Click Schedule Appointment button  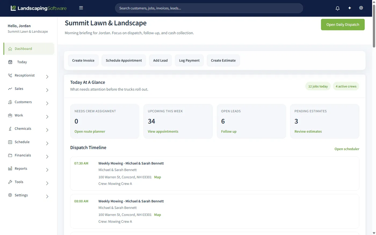(124, 60)
